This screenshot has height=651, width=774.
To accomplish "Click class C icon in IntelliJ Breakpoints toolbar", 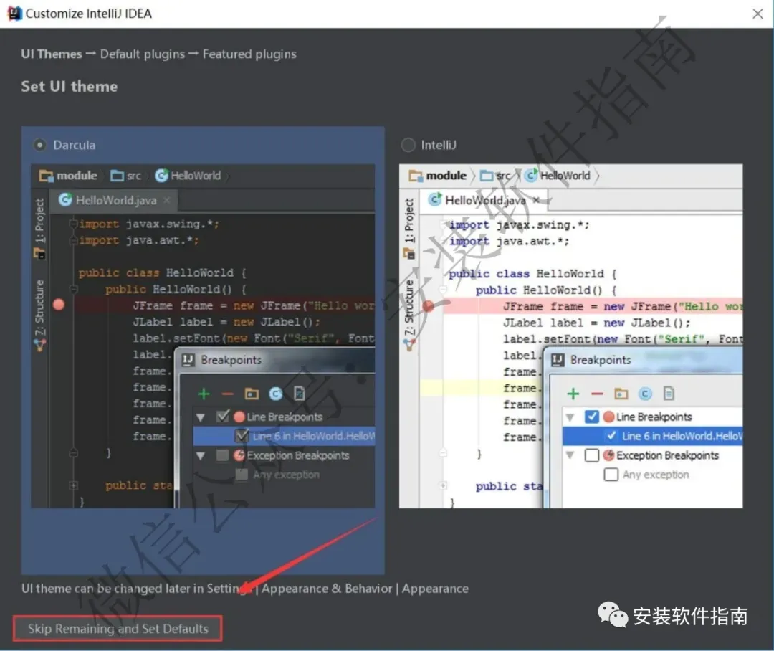I will click(645, 394).
